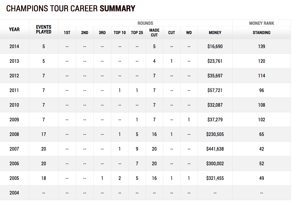Click the $230,505 money cell
The width and height of the screenshot is (293, 202).
point(215,134)
